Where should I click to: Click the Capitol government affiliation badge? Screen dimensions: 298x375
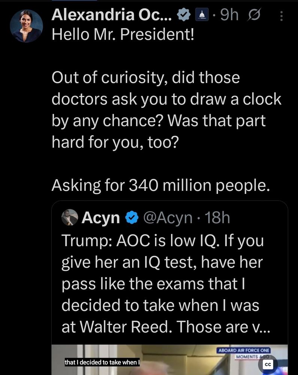pos(202,15)
